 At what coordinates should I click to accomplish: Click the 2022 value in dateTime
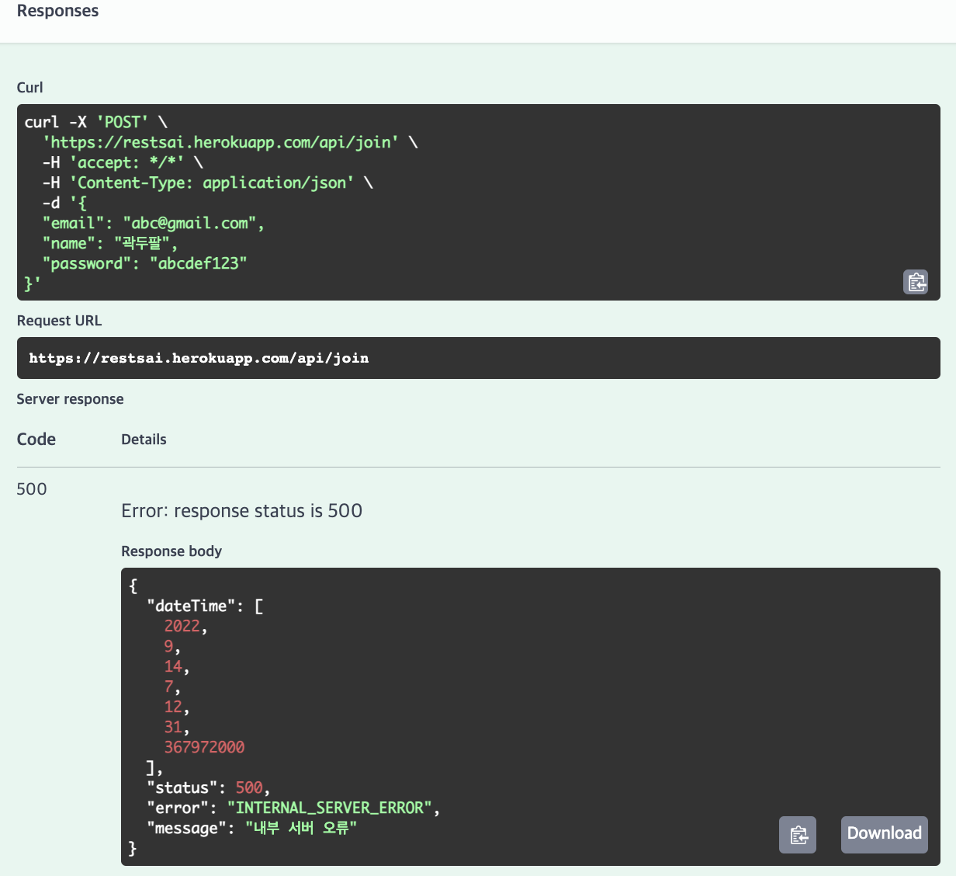(x=182, y=626)
